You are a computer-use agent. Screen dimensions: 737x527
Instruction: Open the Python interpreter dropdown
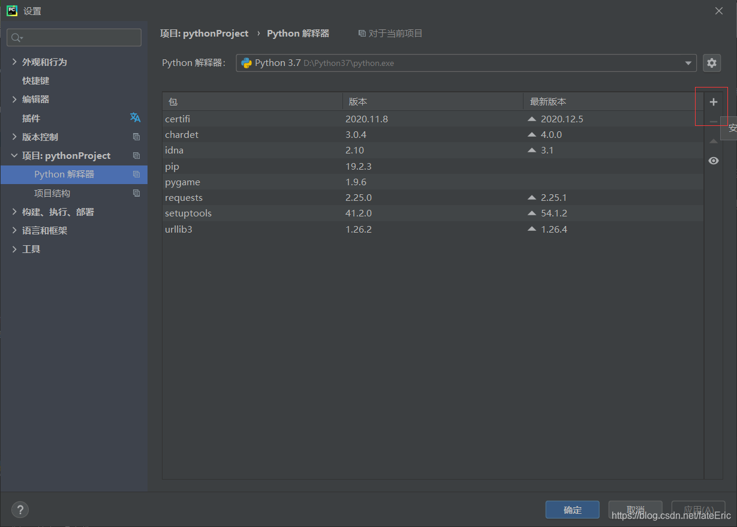tap(688, 63)
